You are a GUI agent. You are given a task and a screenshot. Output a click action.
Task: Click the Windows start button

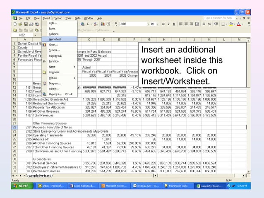pos(22,186)
